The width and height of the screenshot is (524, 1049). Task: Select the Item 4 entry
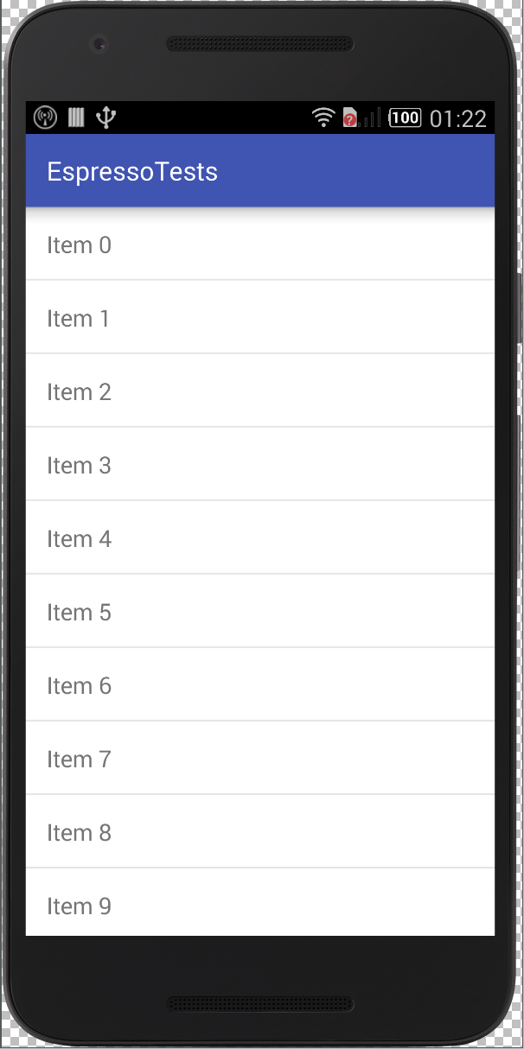click(259, 539)
